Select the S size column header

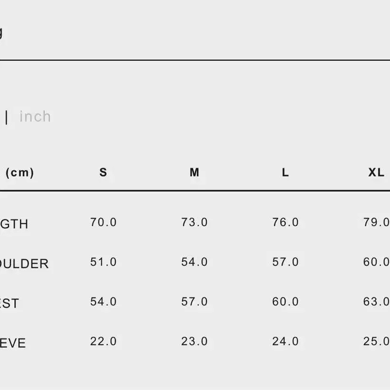pyautogui.click(x=103, y=172)
